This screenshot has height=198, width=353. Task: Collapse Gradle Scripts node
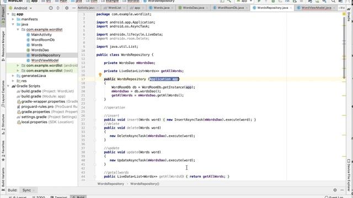coord(8,86)
